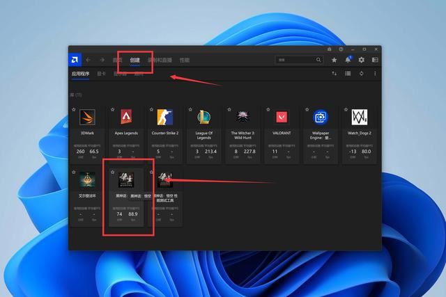Screen dimensions: 446x297
Task: Click the 213.4 fps value
Action: [x=210, y=152]
